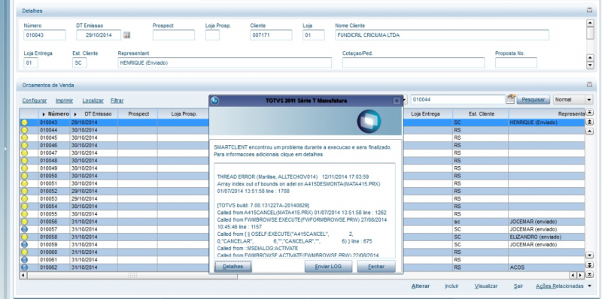
Task: Click the TOTVS logo in error dialog
Action: pyautogui.click(x=369, y=121)
